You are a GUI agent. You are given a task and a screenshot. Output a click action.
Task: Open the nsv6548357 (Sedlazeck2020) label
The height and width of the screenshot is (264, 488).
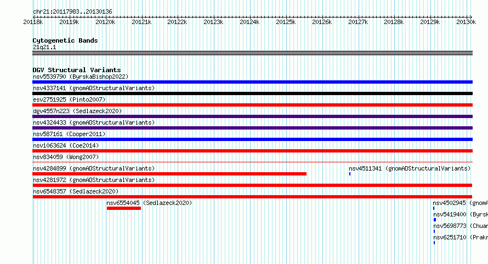point(76,191)
